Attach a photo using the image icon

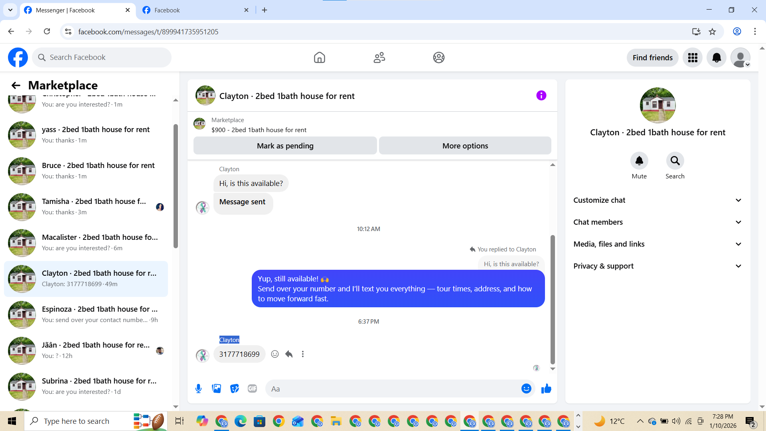pyautogui.click(x=216, y=388)
